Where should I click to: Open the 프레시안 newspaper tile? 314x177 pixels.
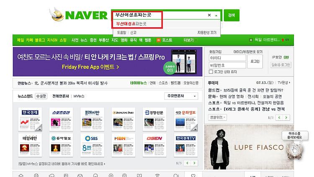click(92, 120)
